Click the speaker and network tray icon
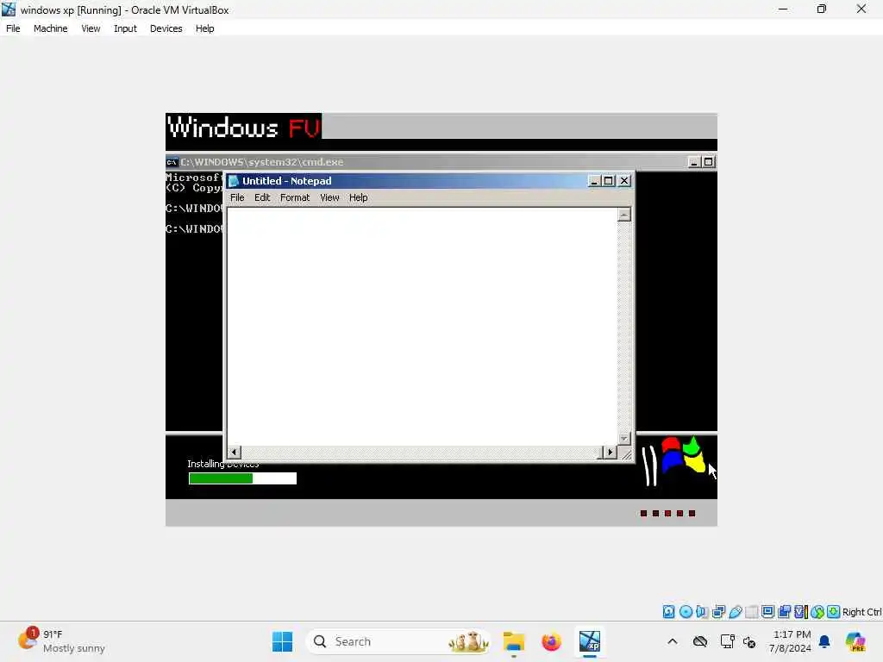Viewport: 883px width, 662px height. click(749, 641)
